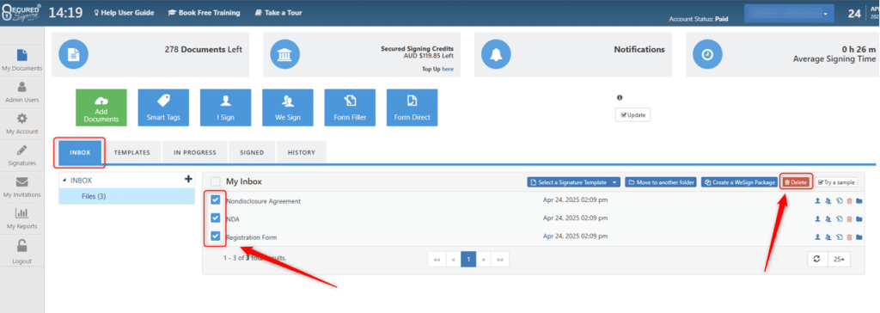This screenshot has height=313, width=880.
Task: Open My Documents in the sidebar
Action: pyautogui.click(x=21, y=60)
